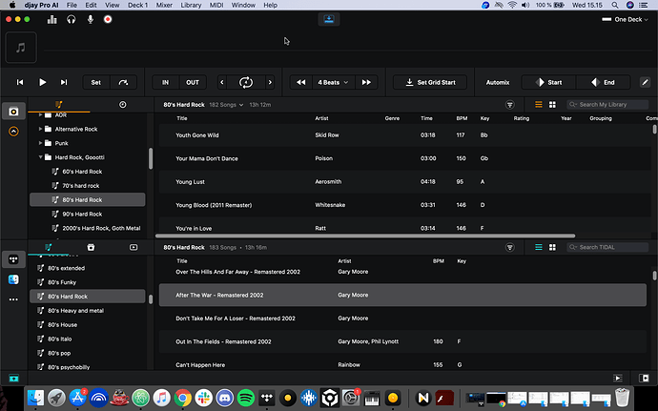
Task: Click the download tray icon in title bar
Action: coord(329,19)
